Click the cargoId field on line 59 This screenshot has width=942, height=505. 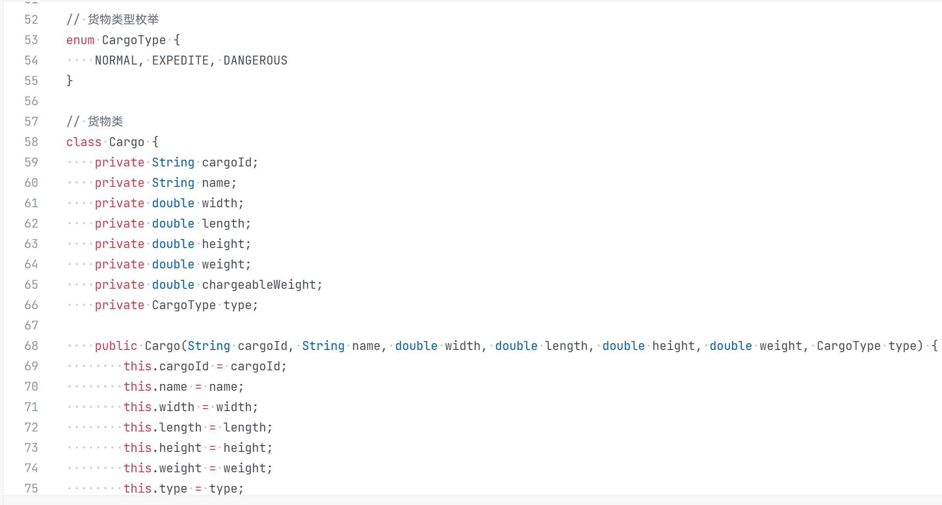[x=227, y=162]
